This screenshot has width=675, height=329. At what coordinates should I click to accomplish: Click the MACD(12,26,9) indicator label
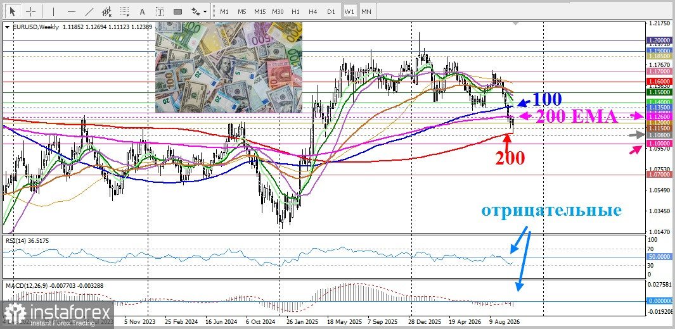(x=27, y=285)
